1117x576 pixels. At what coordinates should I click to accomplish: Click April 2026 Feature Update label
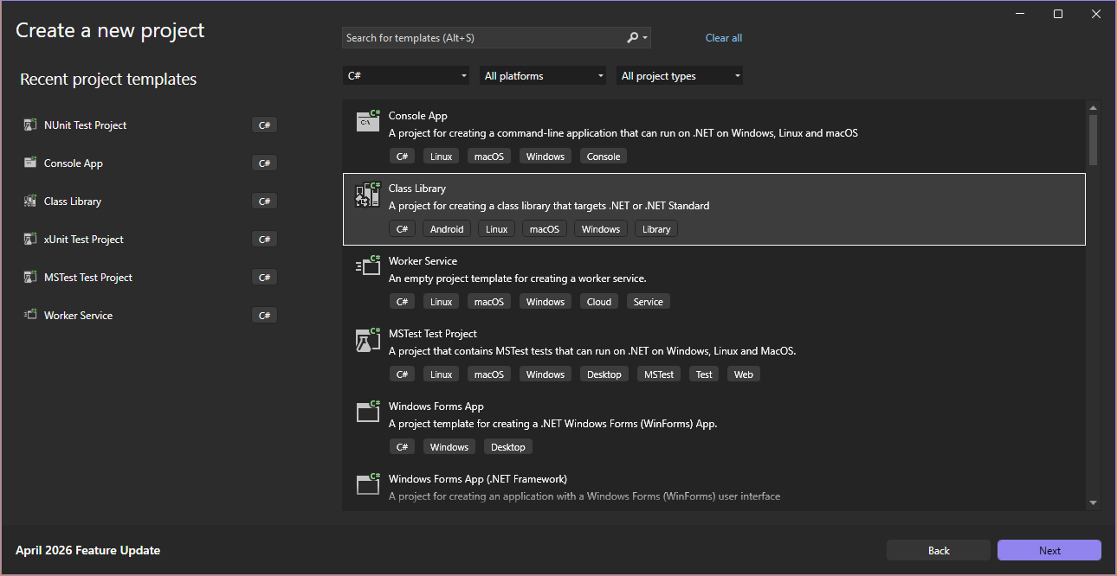(87, 550)
